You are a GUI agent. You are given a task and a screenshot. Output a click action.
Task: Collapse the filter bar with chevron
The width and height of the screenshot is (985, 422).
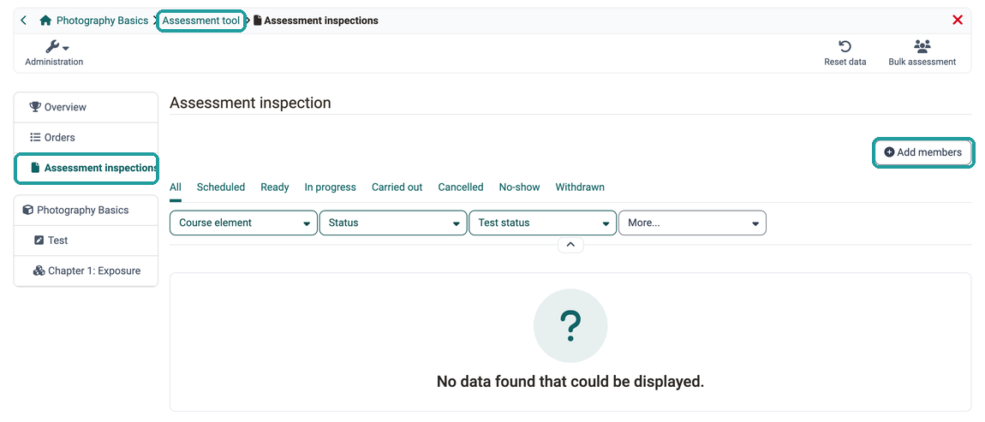click(570, 245)
